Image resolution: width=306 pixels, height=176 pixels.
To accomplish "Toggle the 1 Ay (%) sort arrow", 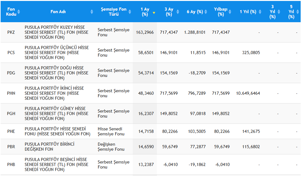I will click(x=154, y=13).
